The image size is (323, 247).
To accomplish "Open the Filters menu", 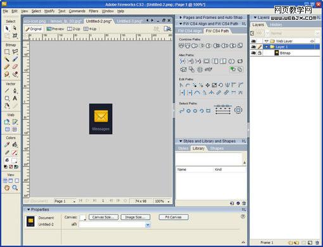I will click(93, 11).
